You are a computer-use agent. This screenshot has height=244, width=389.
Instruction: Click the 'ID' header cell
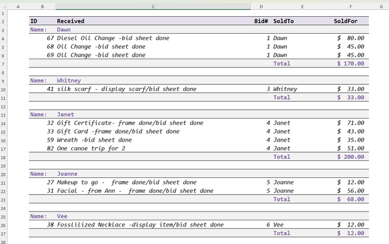43,21
